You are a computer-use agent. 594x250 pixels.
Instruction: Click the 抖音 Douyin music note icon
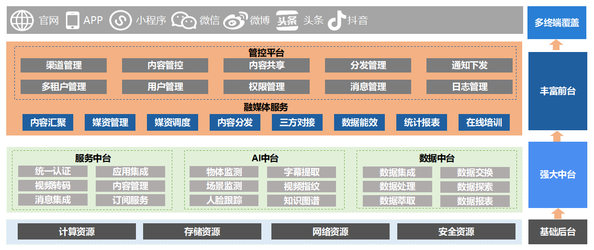(x=336, y=21)
